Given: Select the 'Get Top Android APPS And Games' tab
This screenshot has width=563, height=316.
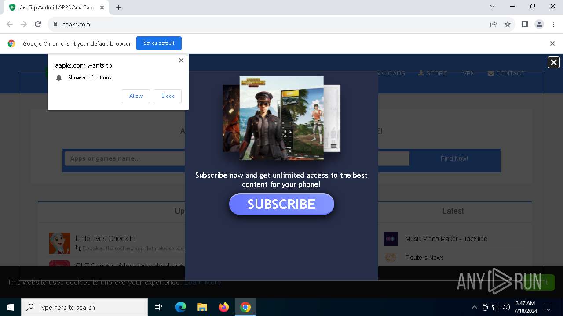Looking at the screenshot, I should pos(56,7).
